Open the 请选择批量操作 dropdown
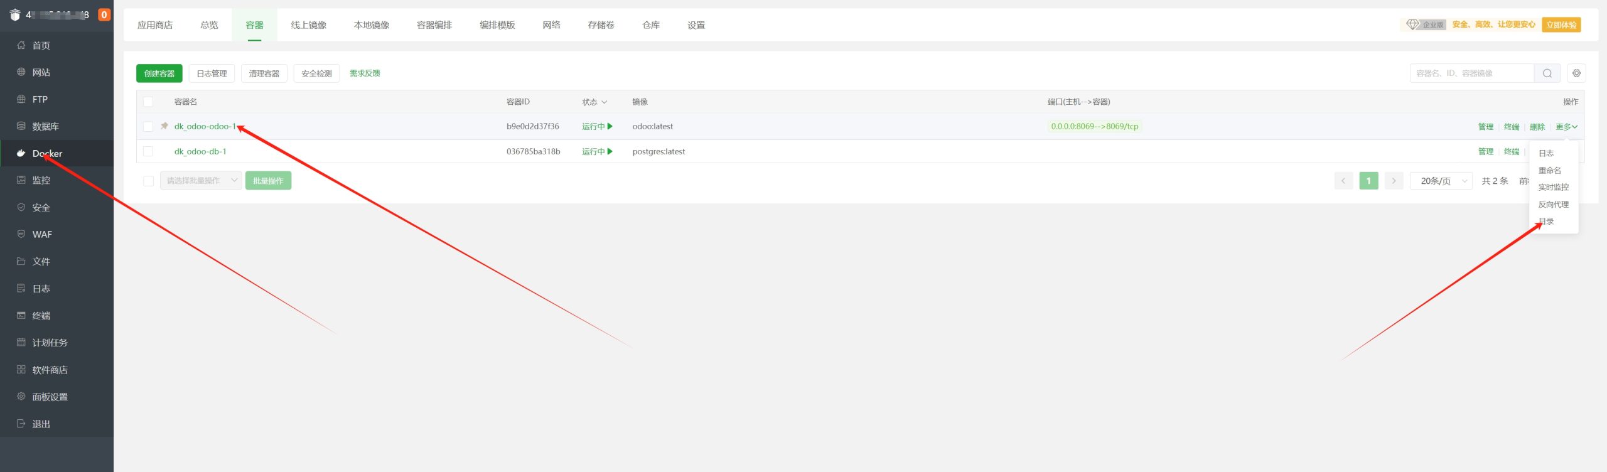 (201, 181)
